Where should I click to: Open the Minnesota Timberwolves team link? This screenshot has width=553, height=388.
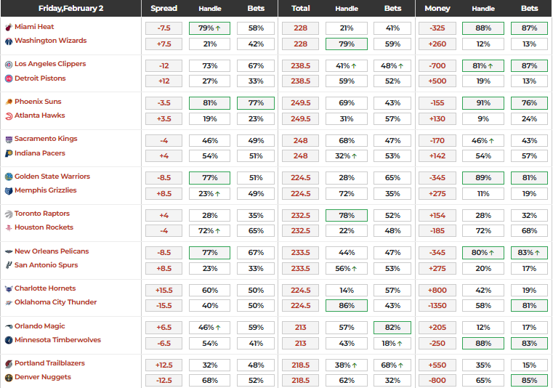(57, 340)
